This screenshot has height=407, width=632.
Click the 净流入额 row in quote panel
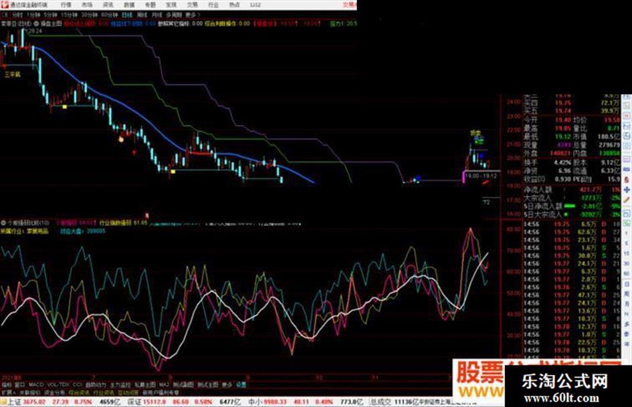(x=572, y=189)
